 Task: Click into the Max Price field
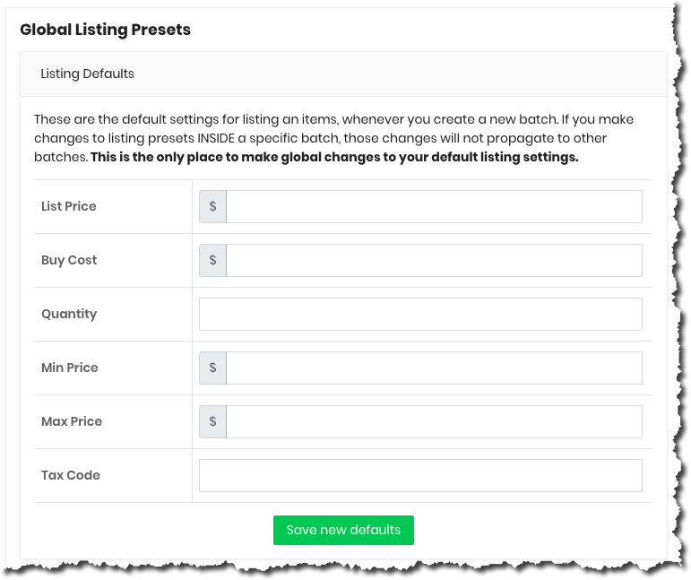[434, 421]
